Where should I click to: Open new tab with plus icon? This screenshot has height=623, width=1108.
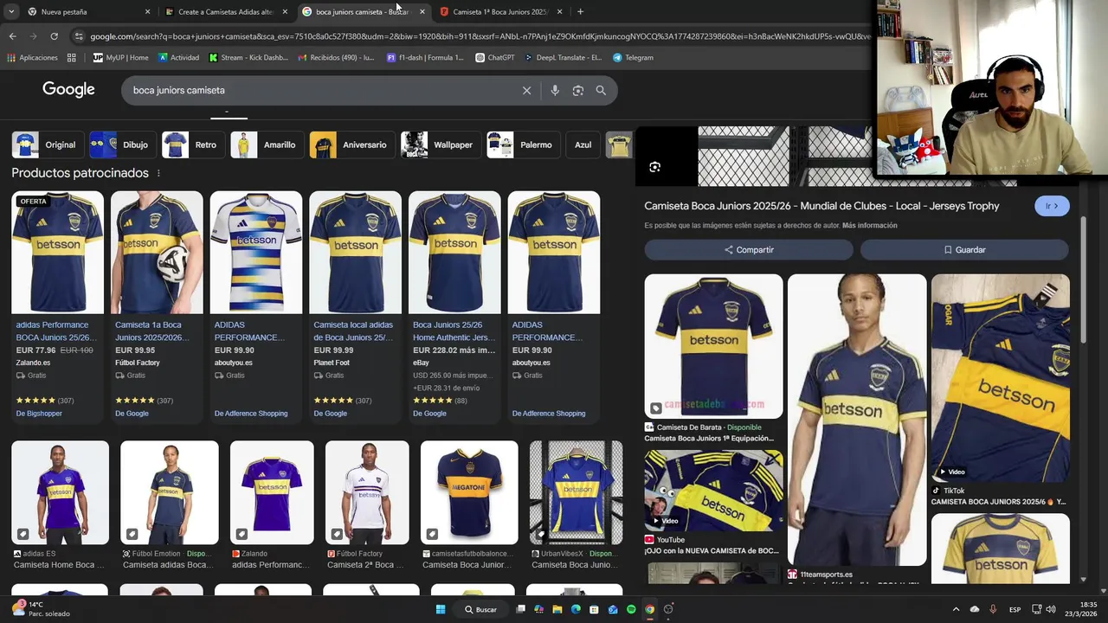click(580, 12)
